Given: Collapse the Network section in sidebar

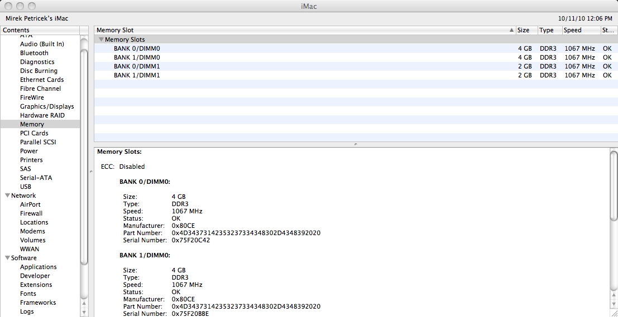Looking at the screenshot, I should [x=7, y=196].
